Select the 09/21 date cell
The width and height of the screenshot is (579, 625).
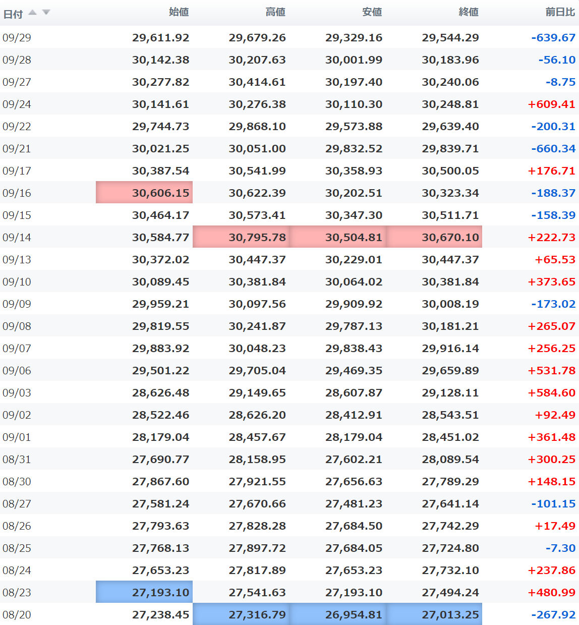point(17,148)
